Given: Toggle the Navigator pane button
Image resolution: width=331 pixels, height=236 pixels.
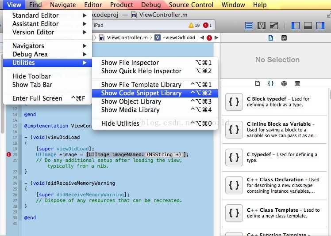Looking at the screenshot, I should click(x=296, y=26).
